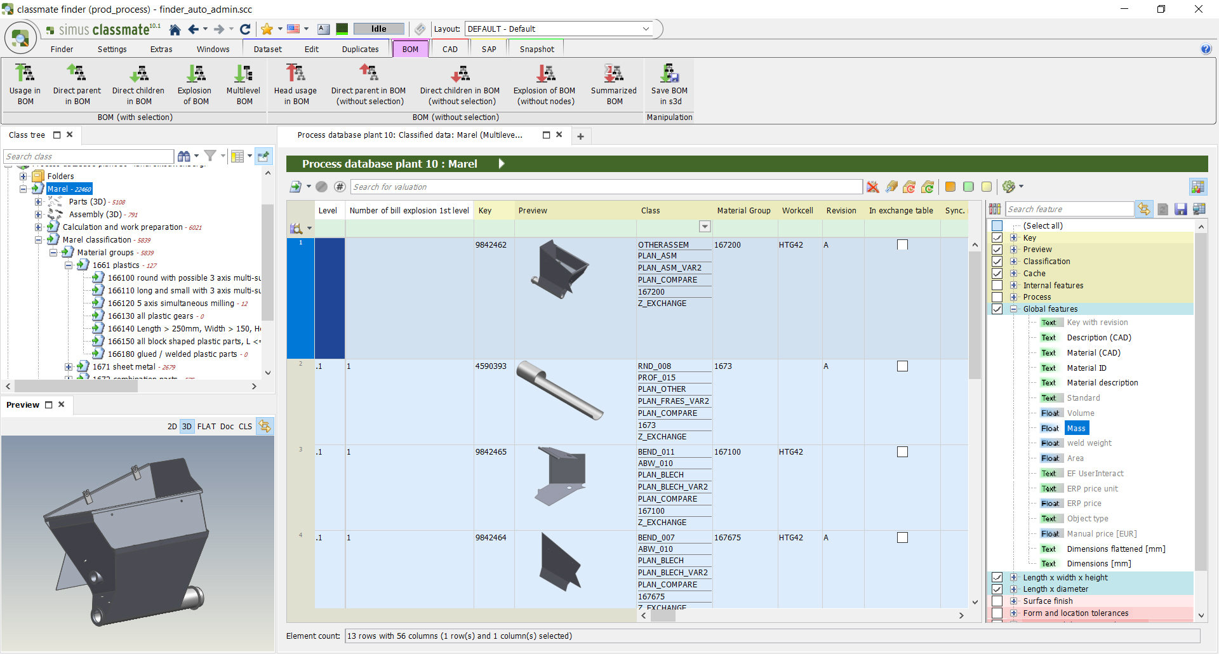Image resolution: width=1219 pixels, height=654 pixels.
Task: Click the Explosion of BOM icon
Action: [196, 84]
